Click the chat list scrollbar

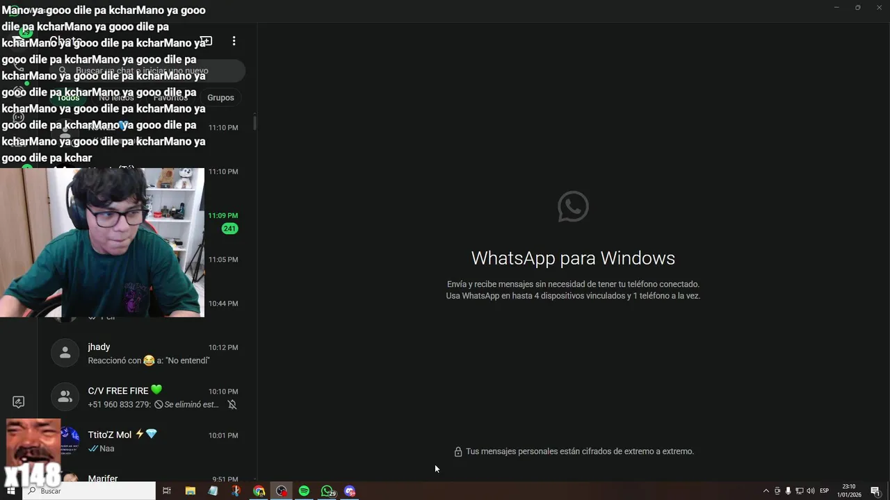254,122
